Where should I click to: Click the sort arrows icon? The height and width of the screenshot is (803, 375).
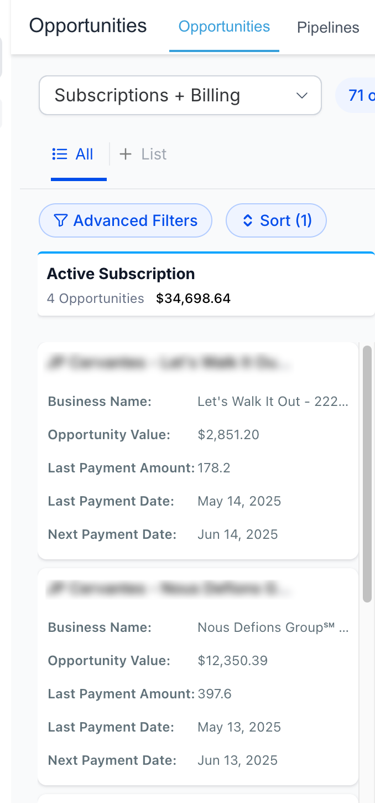248,221
